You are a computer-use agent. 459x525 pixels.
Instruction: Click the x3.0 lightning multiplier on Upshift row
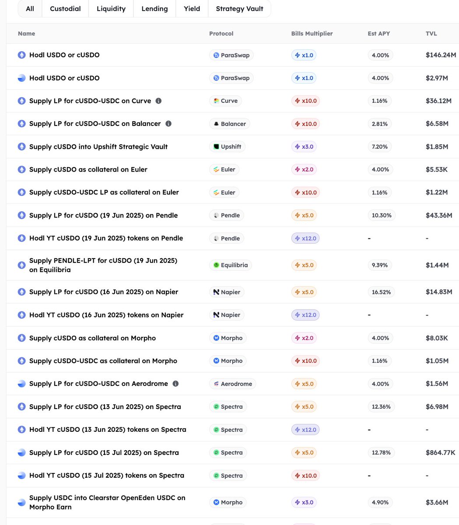305,147
